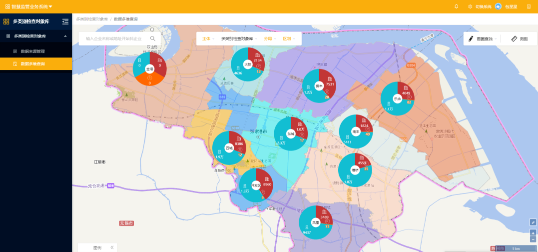Click the far-right header panel icon
538x252 pixels.
pos(529,6)
